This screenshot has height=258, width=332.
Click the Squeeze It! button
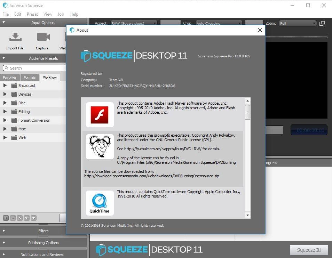[309, 250]
